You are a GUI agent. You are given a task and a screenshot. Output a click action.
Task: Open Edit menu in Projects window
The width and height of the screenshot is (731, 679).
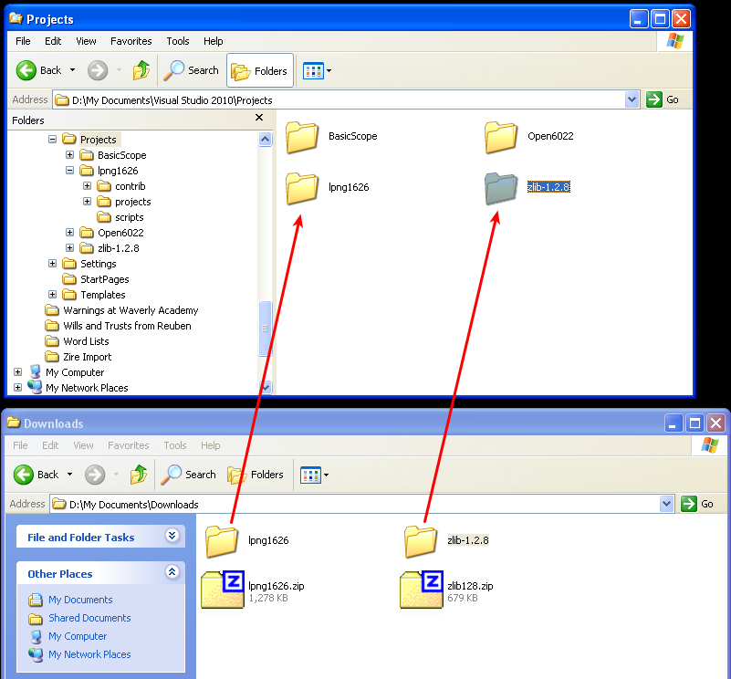[x=53, y=41]
